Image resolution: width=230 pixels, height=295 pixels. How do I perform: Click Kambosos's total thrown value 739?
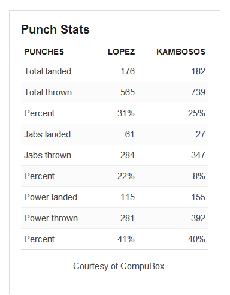(x=198, y=92)
